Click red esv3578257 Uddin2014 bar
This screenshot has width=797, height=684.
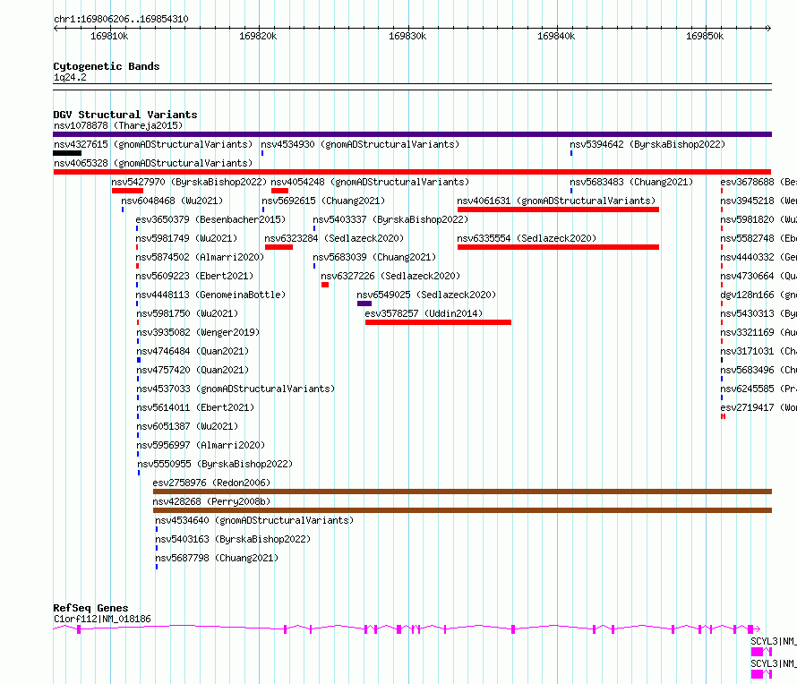(x=438, y=322)
